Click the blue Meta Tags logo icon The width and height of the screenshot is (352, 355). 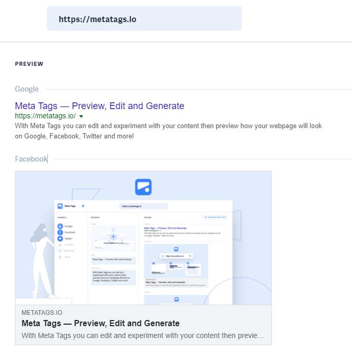tap(143, 187)
